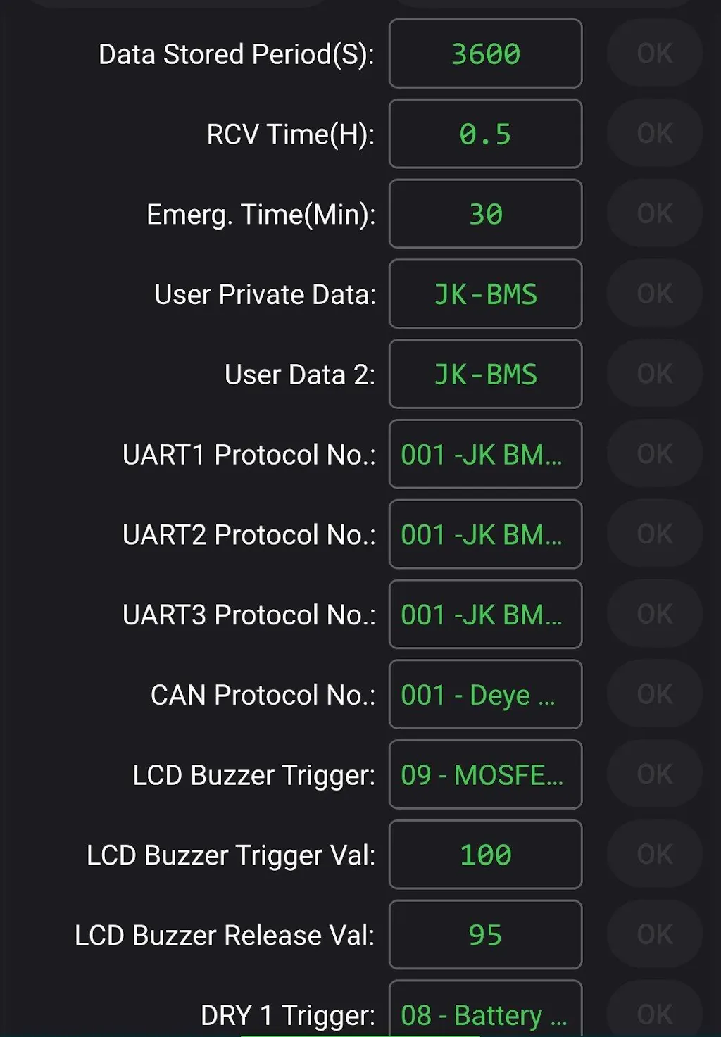721x1037 pixels.
Task: Open the CAN Protocol No. dropdown
Action: pos(485,695)
